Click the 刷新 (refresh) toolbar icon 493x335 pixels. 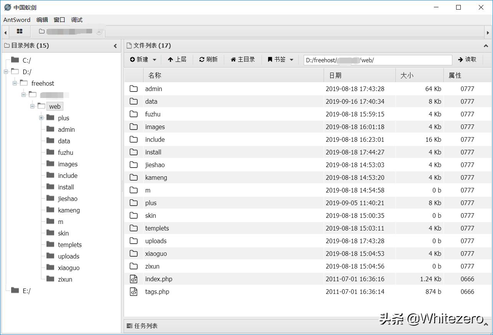[202, 59]
